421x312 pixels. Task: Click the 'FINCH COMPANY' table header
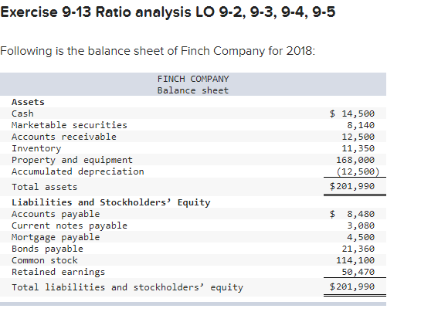(193, 79)
